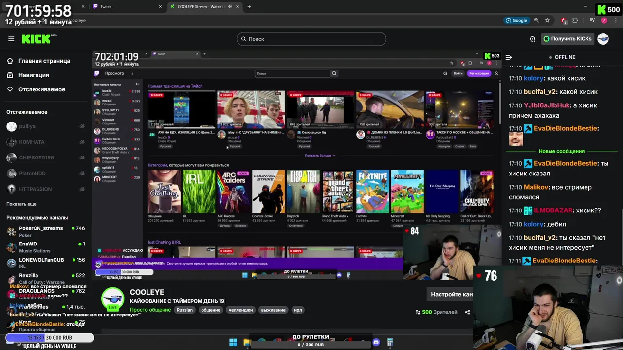Open File Explorer from the taskbar
Viewport: 623px width, 350px height.
[247, 343]
